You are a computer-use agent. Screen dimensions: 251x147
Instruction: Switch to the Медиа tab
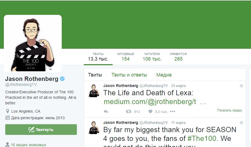click(164, 75)
